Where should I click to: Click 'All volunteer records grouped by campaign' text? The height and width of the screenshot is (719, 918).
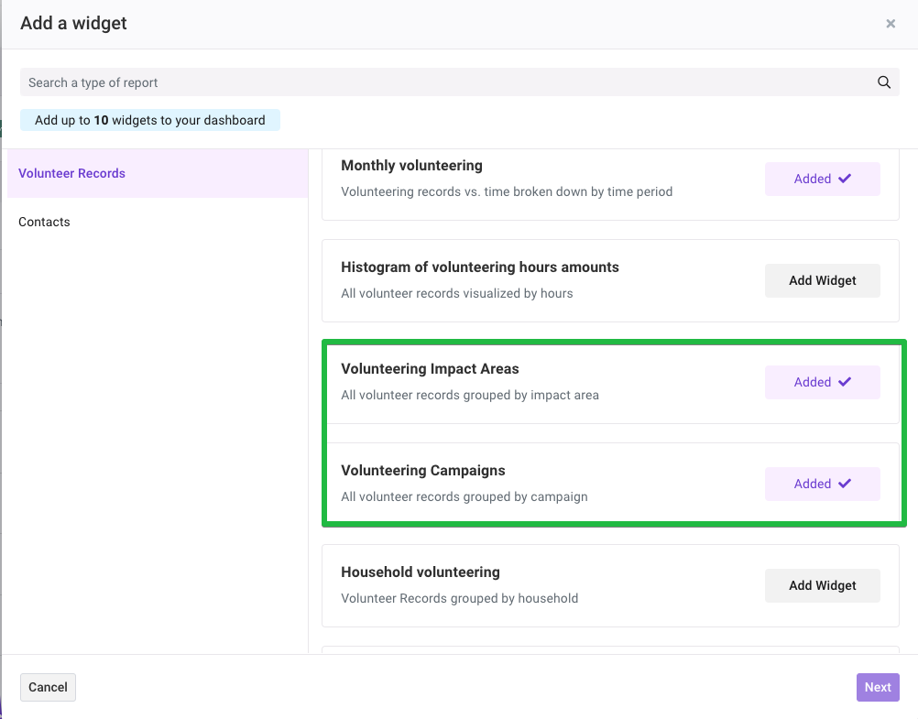464,496
